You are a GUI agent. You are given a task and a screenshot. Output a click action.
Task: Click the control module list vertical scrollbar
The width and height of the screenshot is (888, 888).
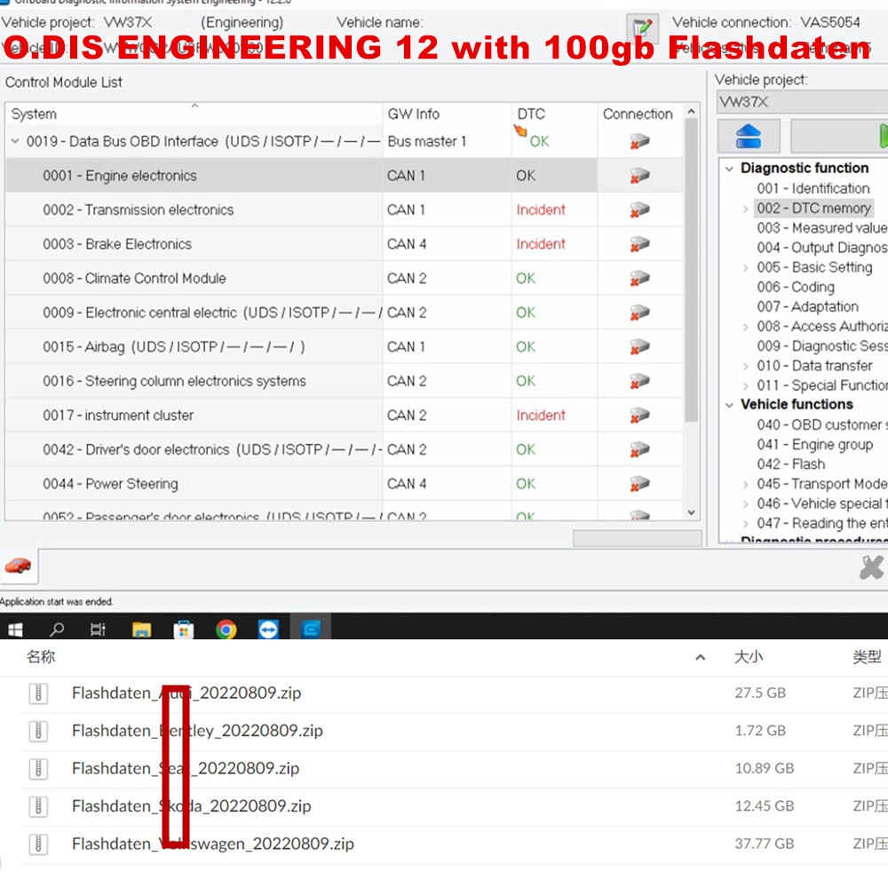691,272
